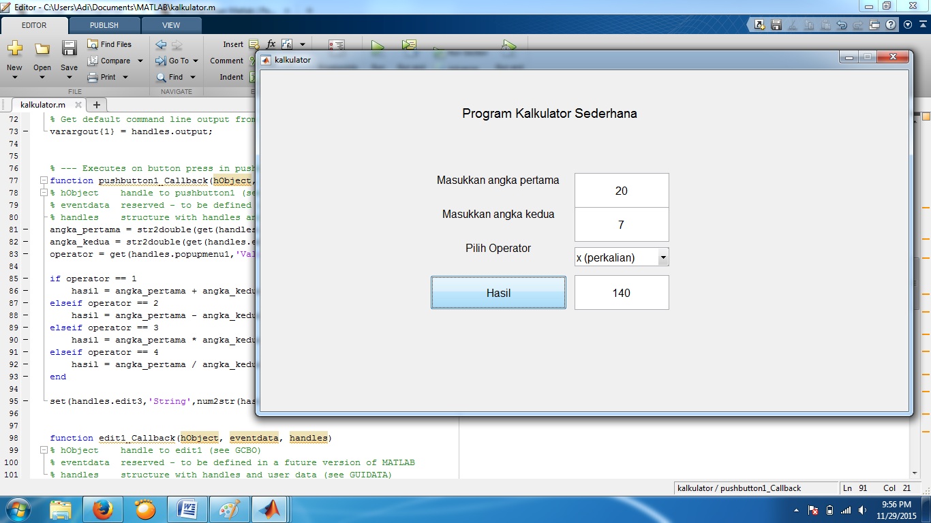Toggle the breakpoint dash on line 90

click(x=25, y=340)
